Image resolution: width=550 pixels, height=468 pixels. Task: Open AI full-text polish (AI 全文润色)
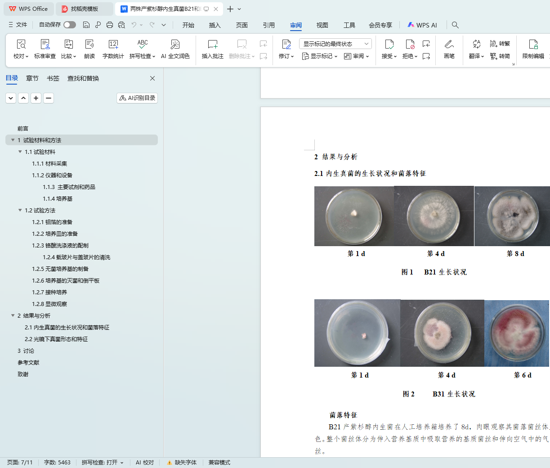(175, 45)
